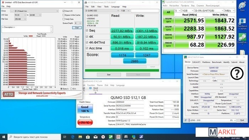
Task: Open the D: QUMO SSD drive dropdown in AS SSD
Action: 102,11
